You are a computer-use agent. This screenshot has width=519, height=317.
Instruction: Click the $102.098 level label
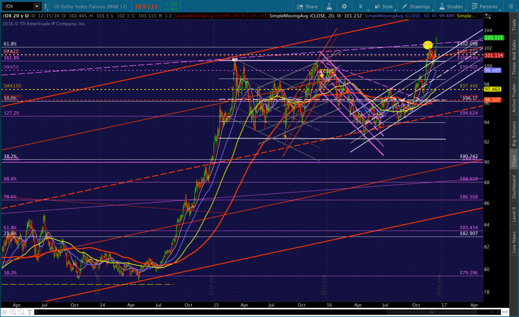point(467,43)
